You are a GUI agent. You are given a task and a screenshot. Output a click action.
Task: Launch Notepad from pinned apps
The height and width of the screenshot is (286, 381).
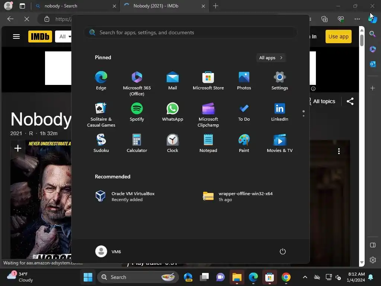click(208, 143)
